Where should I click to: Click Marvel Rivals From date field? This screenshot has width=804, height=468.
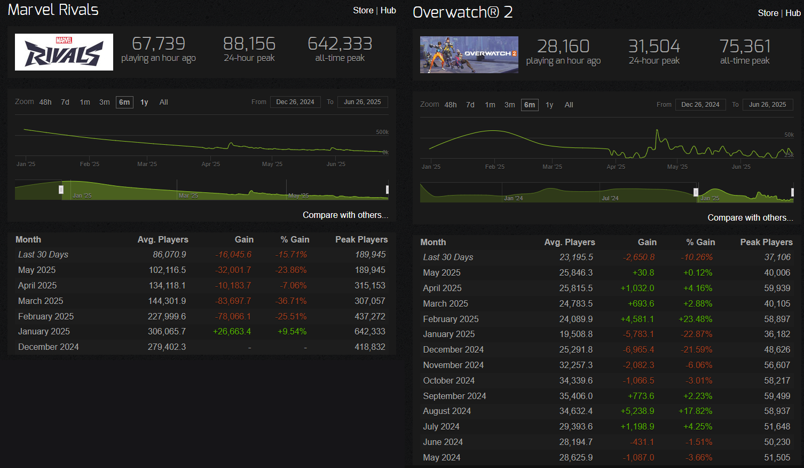coord(295,102)
